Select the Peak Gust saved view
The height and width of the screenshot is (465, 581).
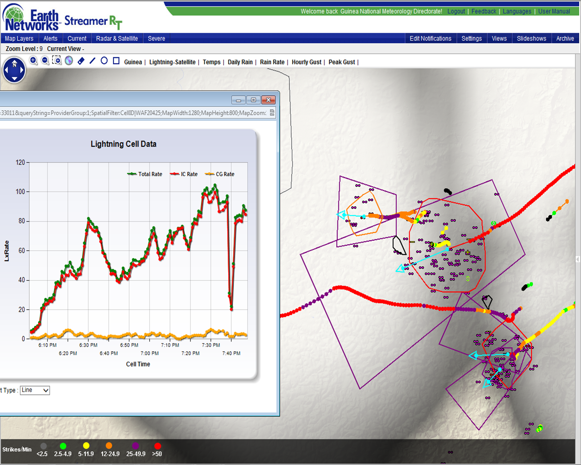[342, 62]
